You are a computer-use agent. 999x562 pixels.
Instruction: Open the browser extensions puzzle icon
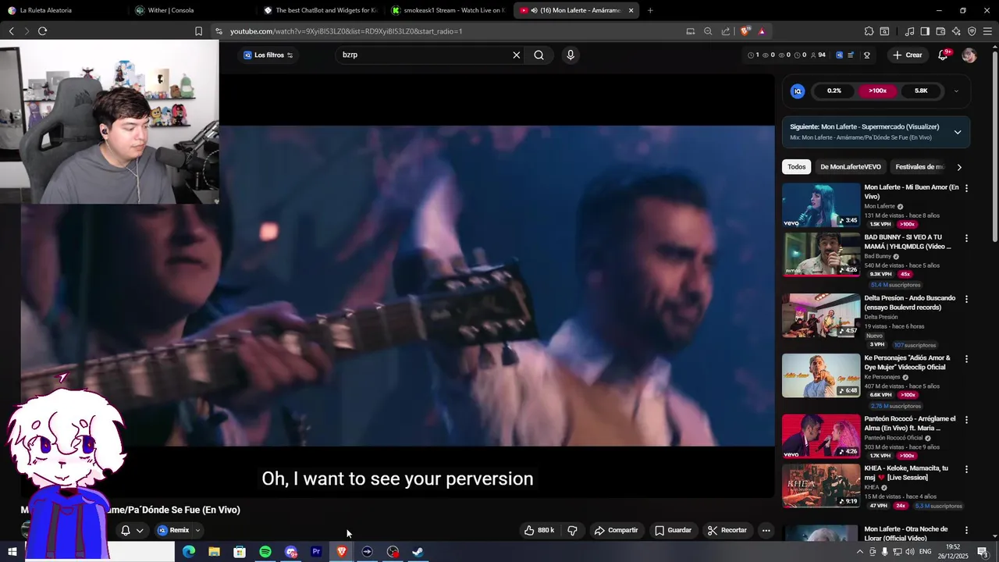click(869, 31)
